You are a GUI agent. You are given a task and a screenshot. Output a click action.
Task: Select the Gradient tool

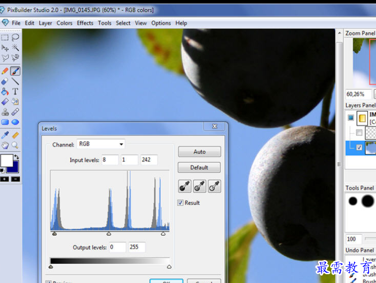click(5, 101)
